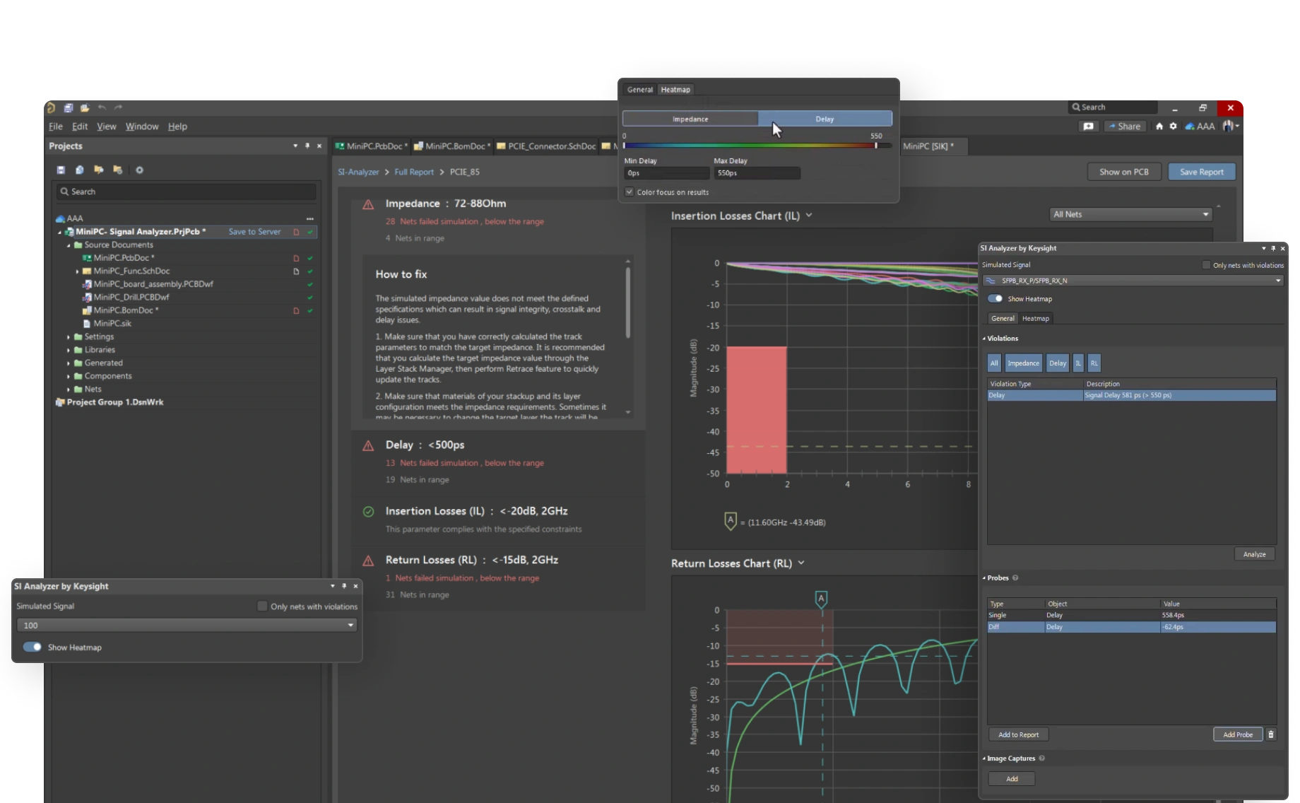Toggle the RL violations filter

[x=1094, y=363]
